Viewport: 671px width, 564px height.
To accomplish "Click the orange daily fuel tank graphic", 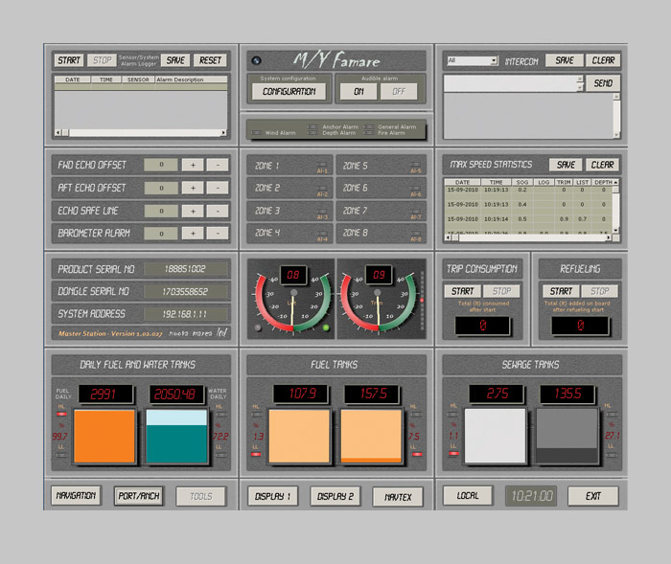I will pos(104,436).
